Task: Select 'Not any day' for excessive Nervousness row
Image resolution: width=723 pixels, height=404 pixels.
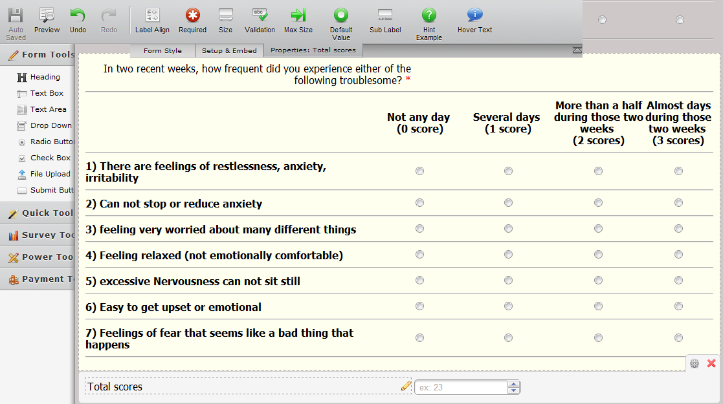Action: point(419,280)
